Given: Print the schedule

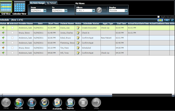Looking at the screenshot, I should (x=44, y=103).
